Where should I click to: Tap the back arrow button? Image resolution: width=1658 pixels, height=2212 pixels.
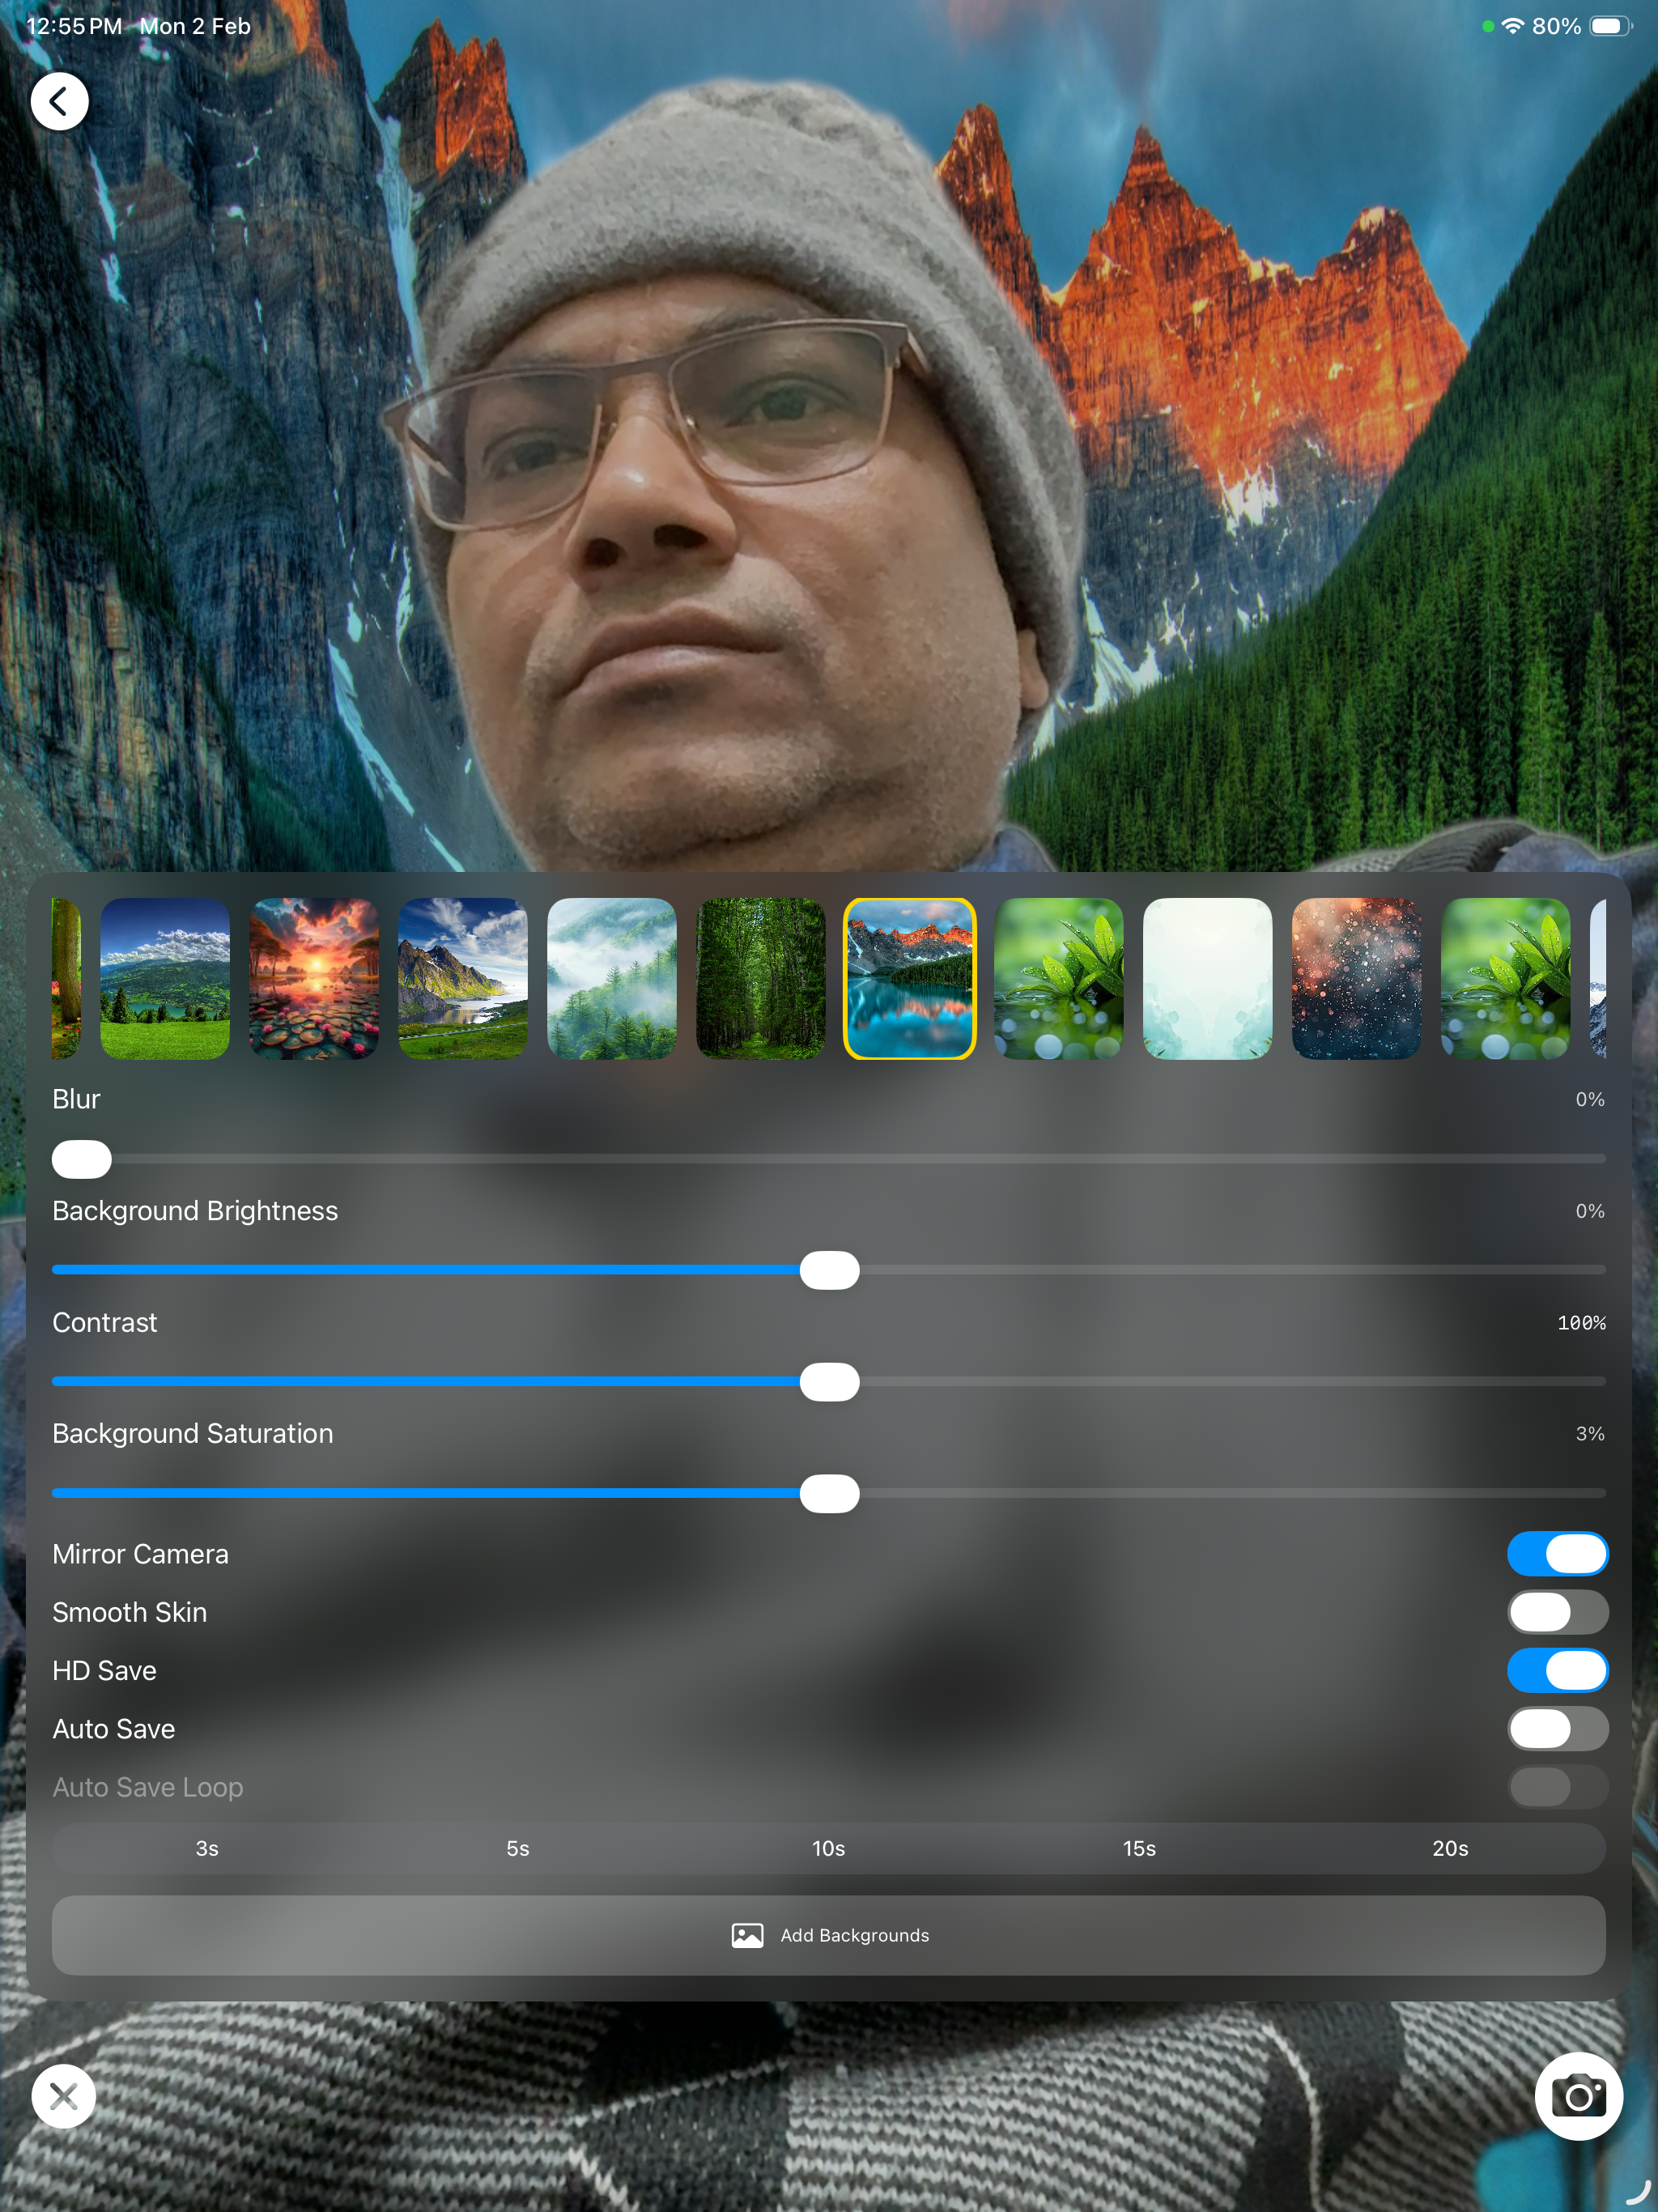coord(59,101)
